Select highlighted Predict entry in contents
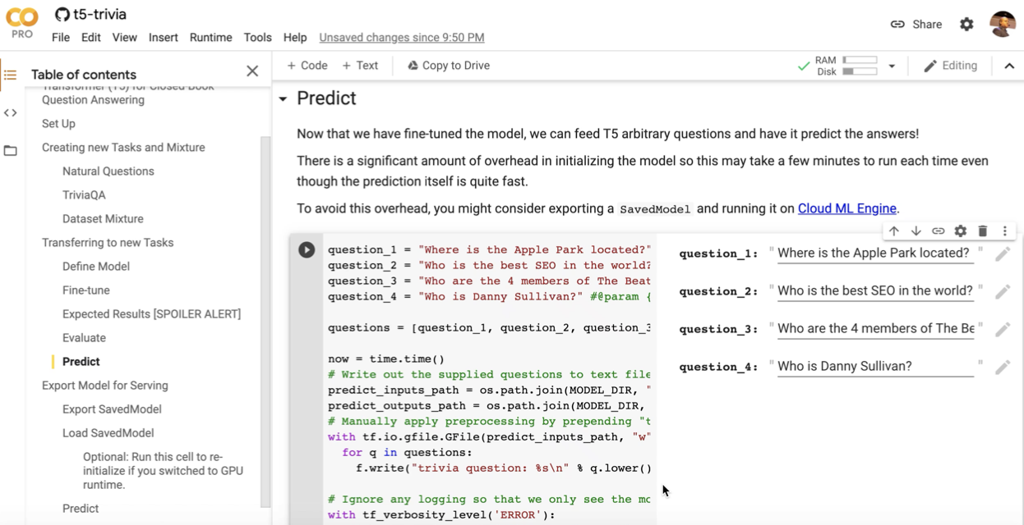Viewport: 1024px width, 525px height. [81, 362]
